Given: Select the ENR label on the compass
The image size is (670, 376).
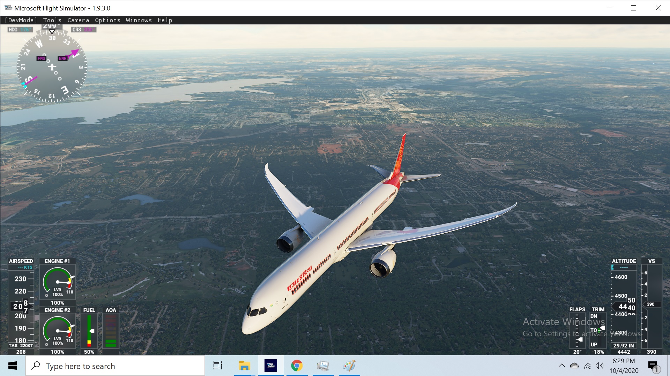Looking at the screenshot, I should click(x=63, y=58).
